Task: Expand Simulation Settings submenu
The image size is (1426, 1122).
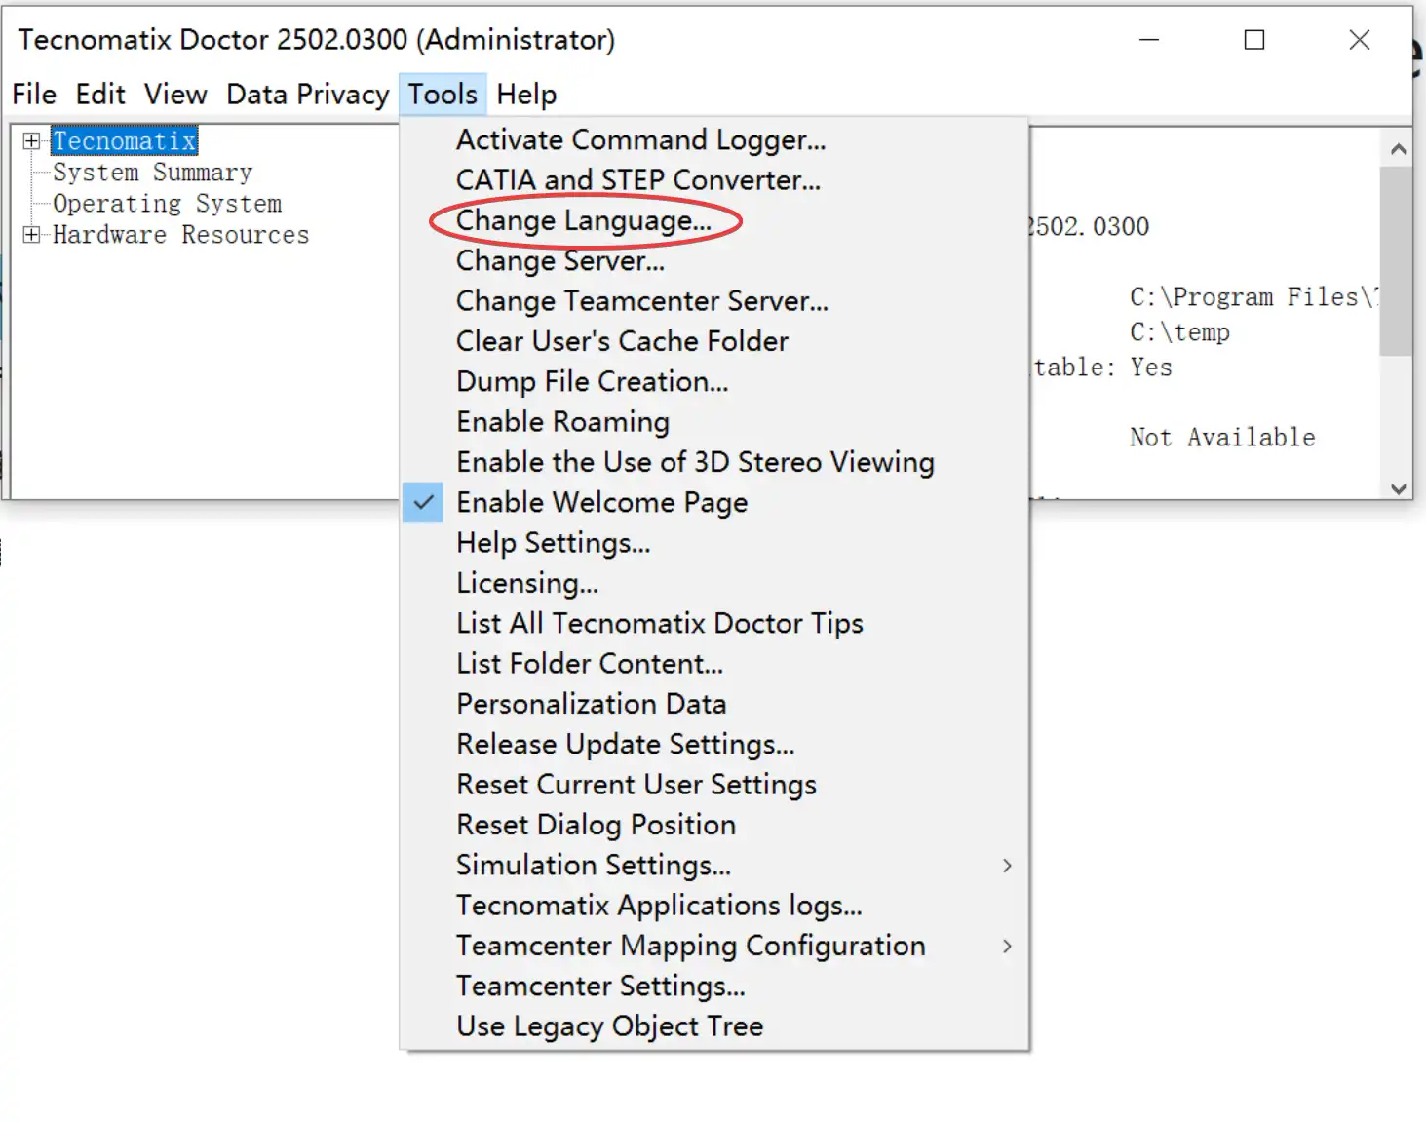Action: pos(714,866)
